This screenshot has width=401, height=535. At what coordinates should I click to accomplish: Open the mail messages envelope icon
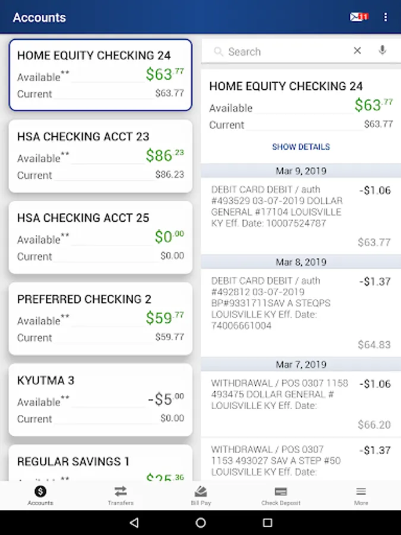(358, 17)
